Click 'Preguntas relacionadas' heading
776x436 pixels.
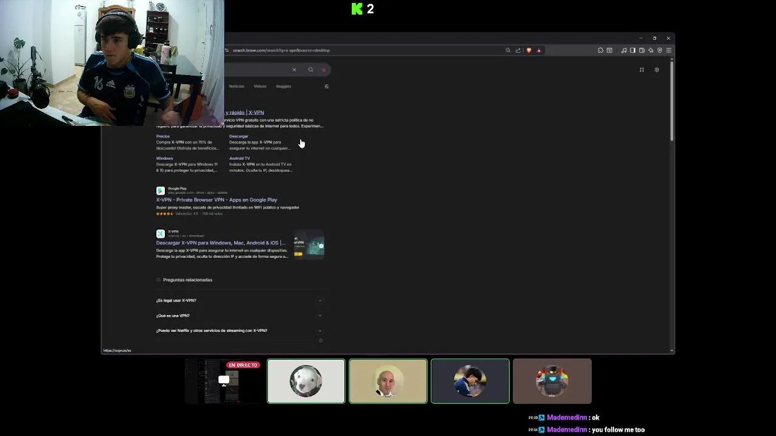click(187, 280)
